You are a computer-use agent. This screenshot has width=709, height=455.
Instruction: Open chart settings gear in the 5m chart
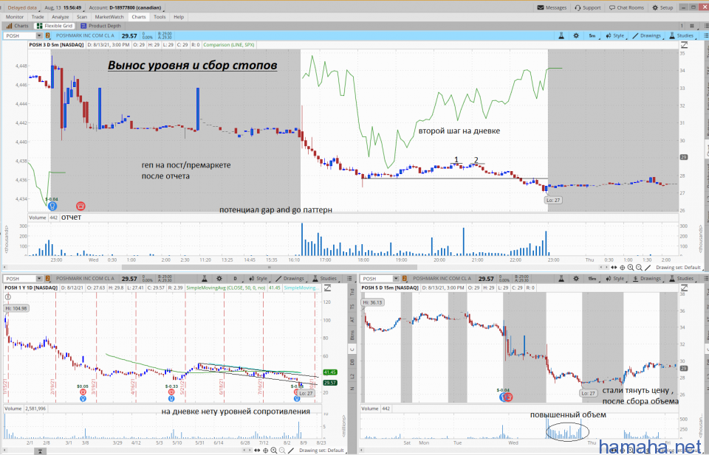tap(575, 35)
